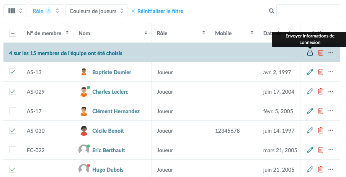Click Cécile Benoit's avatar
Screen dimensions: 346x177
coord(84,130)
